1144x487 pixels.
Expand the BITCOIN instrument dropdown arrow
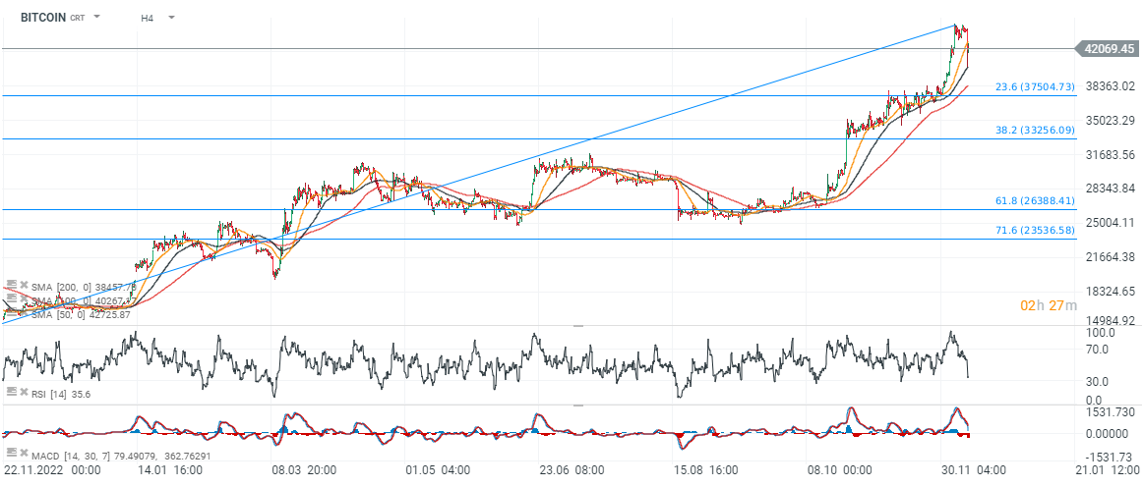tap(96, 18)
